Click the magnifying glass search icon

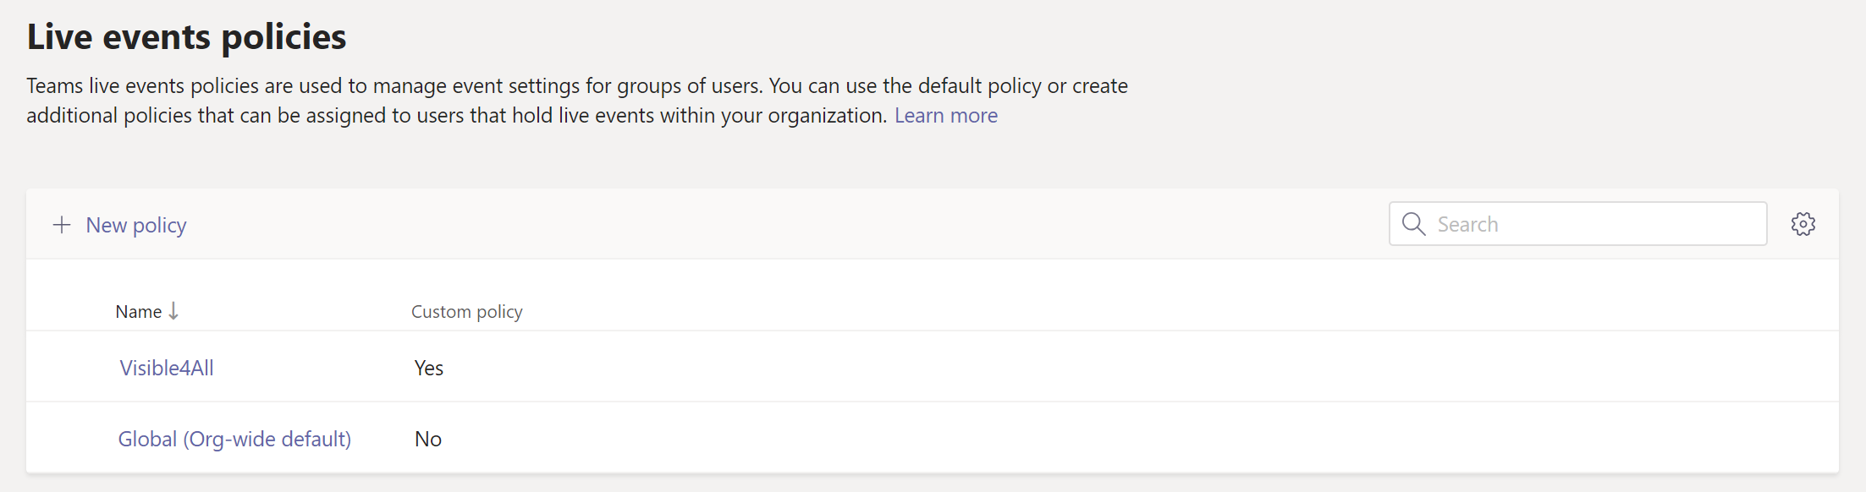coord(1413,224)
